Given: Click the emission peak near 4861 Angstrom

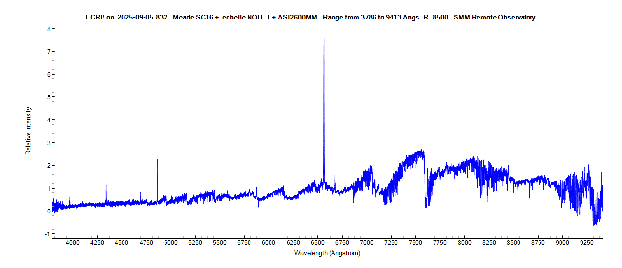Looking at the screenshot, I should 157,160.
